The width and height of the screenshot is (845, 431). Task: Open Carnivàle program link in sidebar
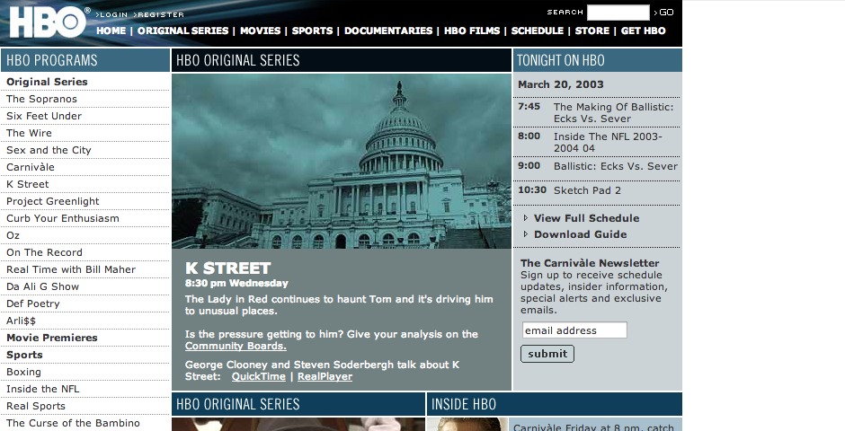[31, 167]
